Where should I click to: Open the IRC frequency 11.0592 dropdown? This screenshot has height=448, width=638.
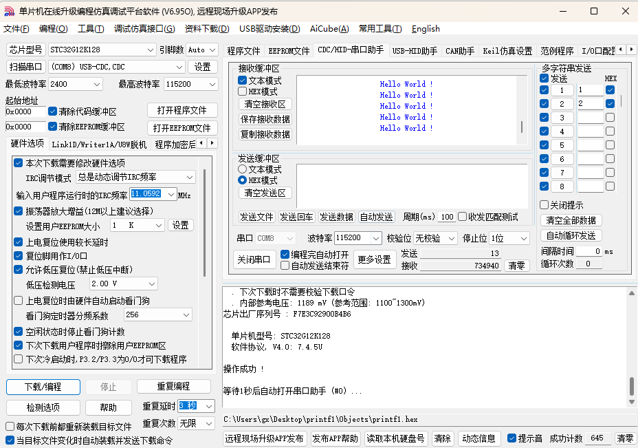171,194
